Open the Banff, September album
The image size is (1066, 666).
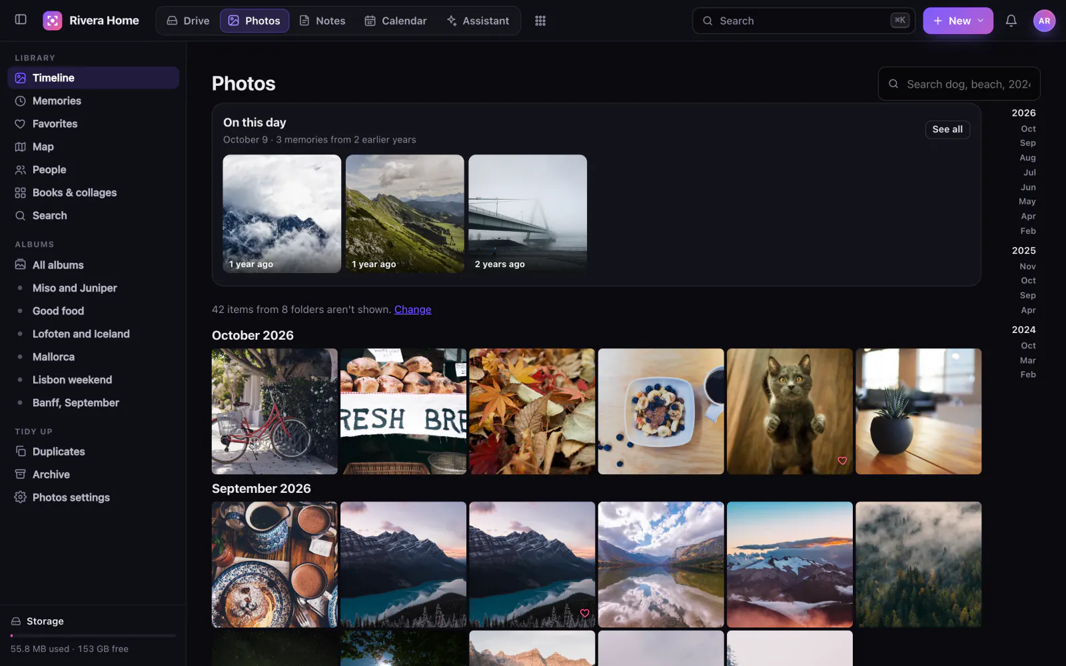click(x=93, y=403)
